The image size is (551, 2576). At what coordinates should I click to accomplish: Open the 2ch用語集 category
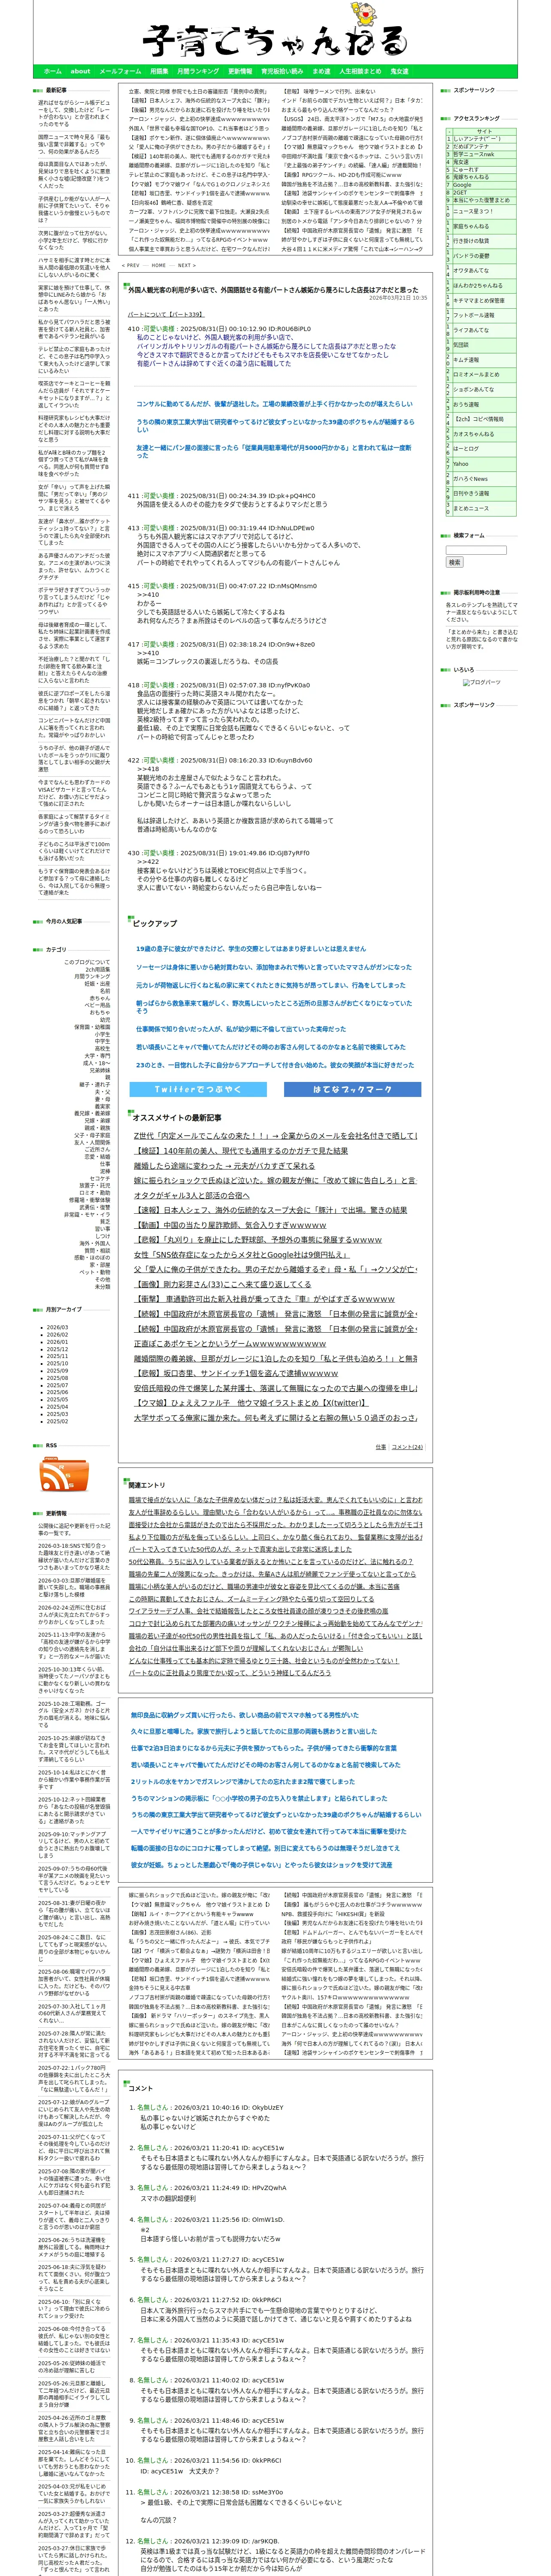pos(98,969)
